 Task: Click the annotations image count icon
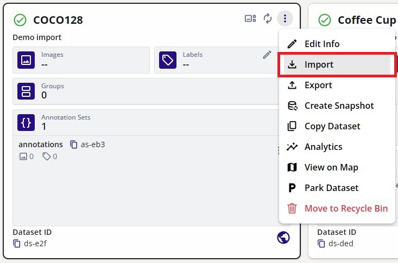click(x=23, y=156)
